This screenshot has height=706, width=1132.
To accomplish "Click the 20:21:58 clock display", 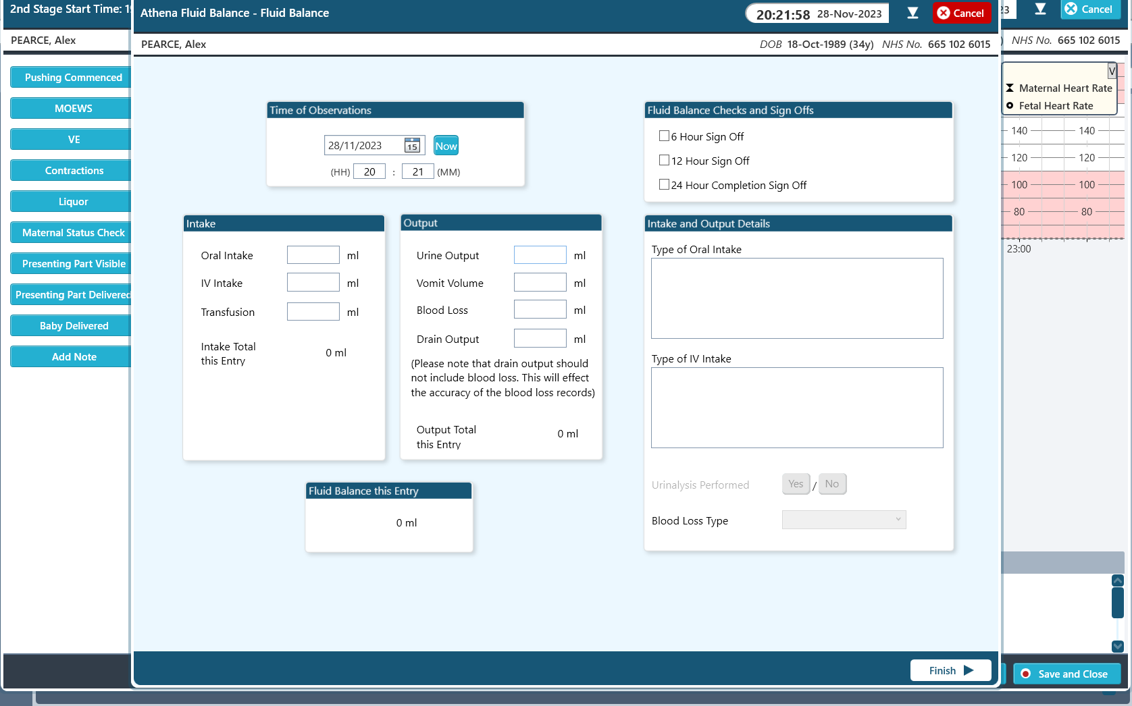I will [783, 14].
